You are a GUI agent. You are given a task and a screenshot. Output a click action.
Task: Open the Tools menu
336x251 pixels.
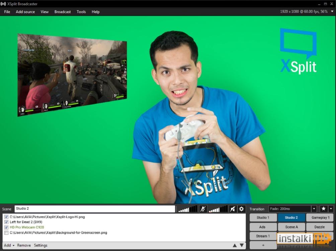click(81, 12)
